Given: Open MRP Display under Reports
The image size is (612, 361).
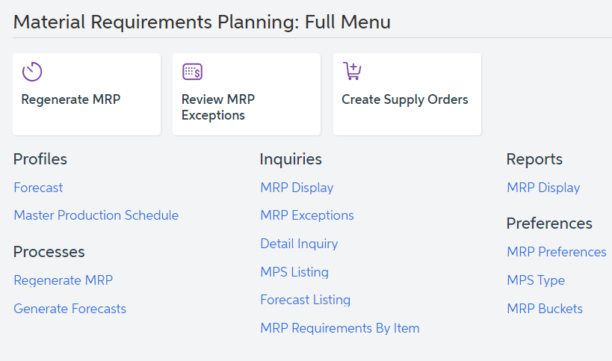Looking at the screenshot, I should click(543, 188).
